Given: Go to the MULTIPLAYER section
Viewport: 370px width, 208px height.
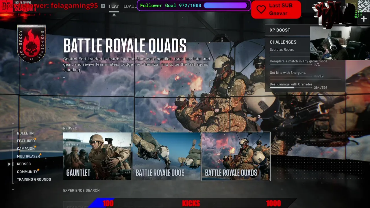Looking at the screenshot, I should [x=28, y=156].
